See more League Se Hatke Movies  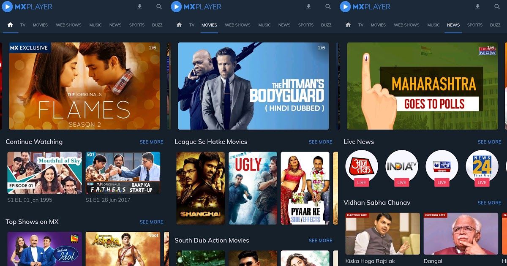tap(320, 142)
